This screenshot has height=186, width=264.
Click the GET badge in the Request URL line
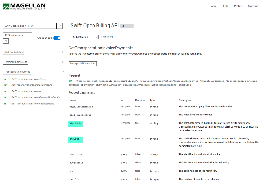click(70, 81)
